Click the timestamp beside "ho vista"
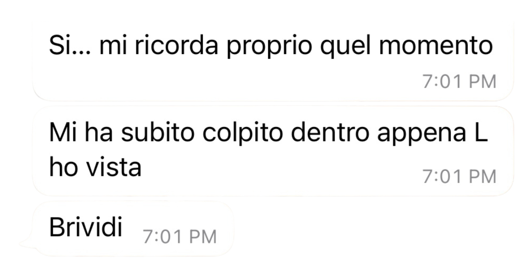The height and width of the screenshot is (272, 532). [459, 177]
